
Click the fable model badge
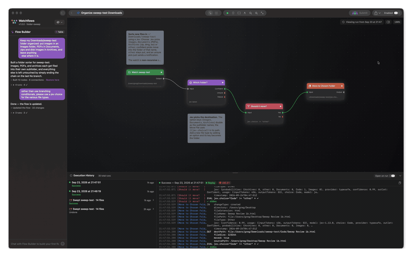(59, 32)
